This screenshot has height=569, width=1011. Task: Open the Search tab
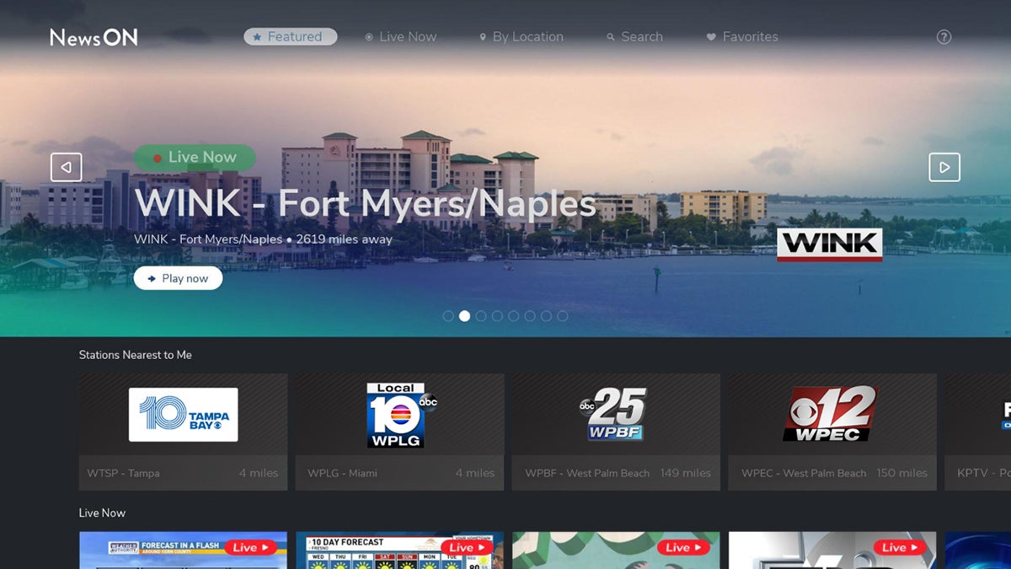[634, 37]
